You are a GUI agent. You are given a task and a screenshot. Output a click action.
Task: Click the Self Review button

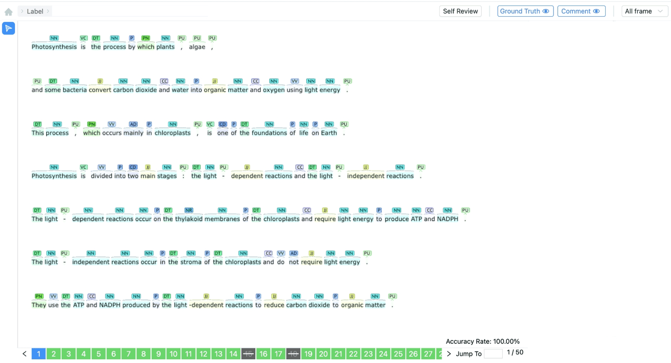coord(460,11)
